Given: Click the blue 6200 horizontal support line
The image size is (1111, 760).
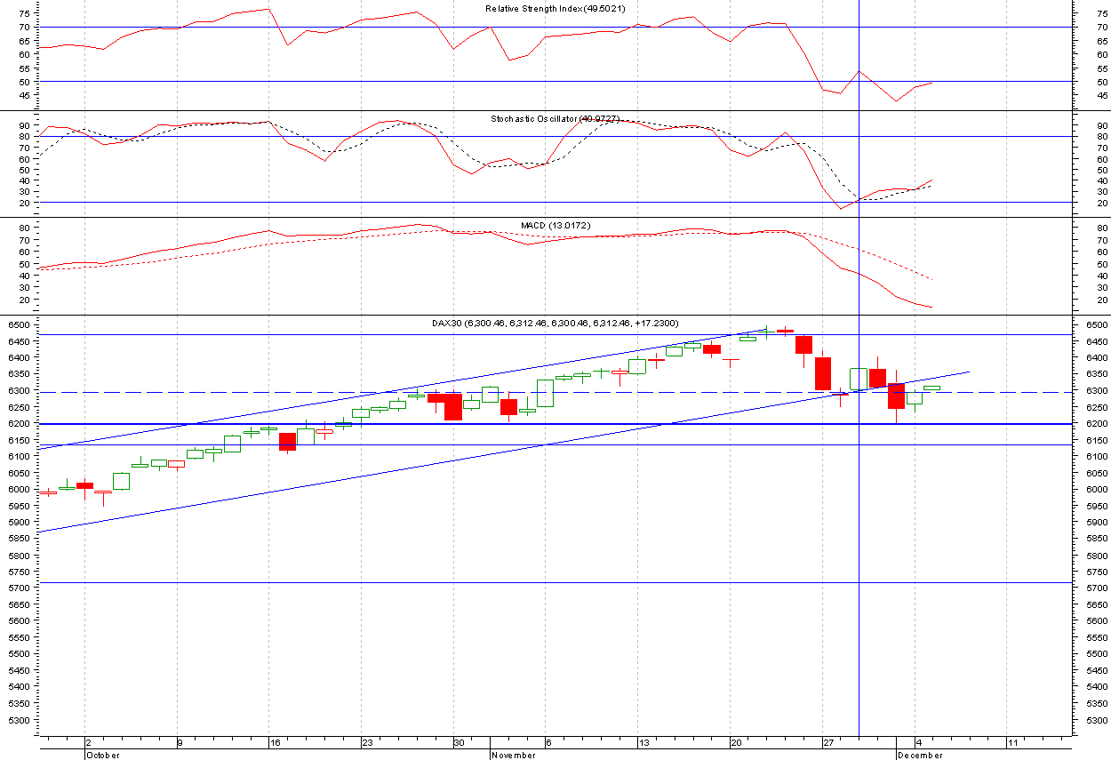Looking at the screenshot, I should [356, 424].
